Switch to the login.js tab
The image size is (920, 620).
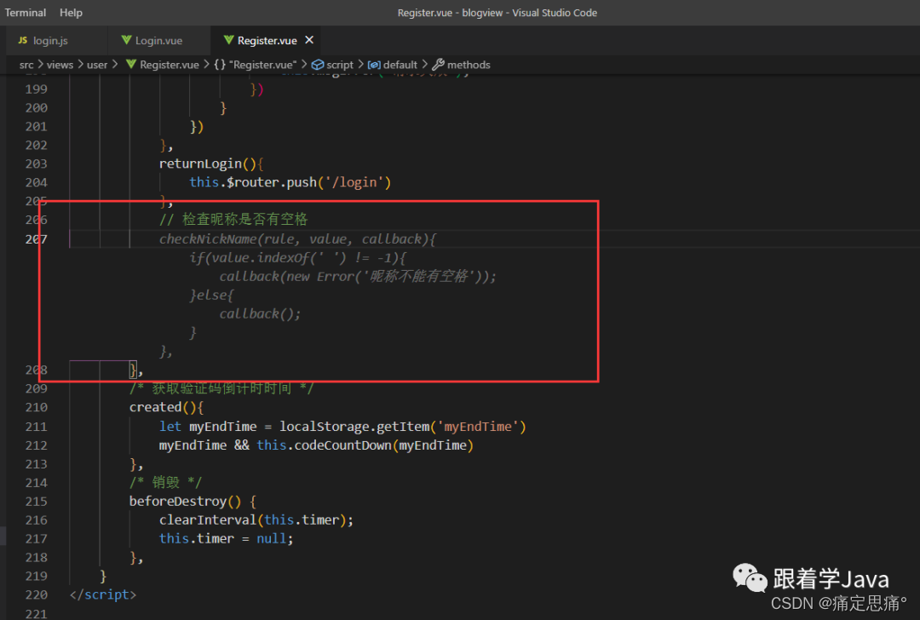coord(50,41)
